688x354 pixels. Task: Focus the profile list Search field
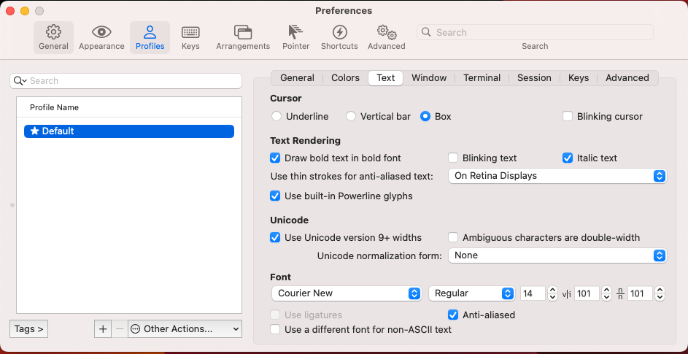(125, 81)
